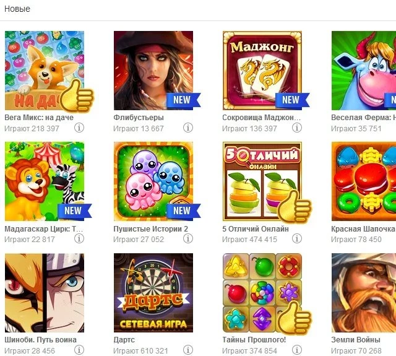Screen dimensions: 396x356
Task: Select the Пушистые Истории 2 octopus thumbnail
Action: coord(153,181)
